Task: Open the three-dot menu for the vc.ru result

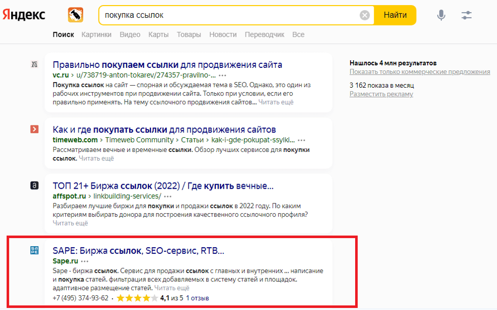Action: 222,75
